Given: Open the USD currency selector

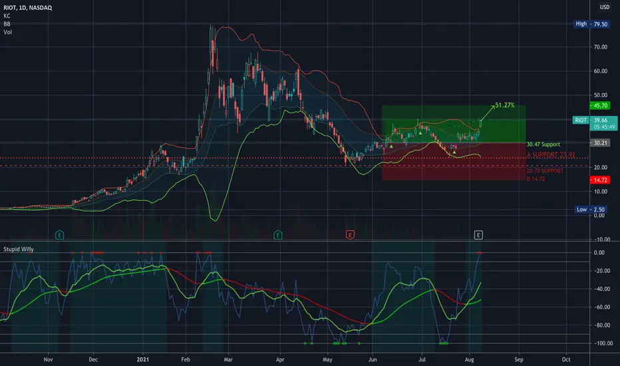Looking at the screenshot, I should pyautogui.click(x=605, y=7).
